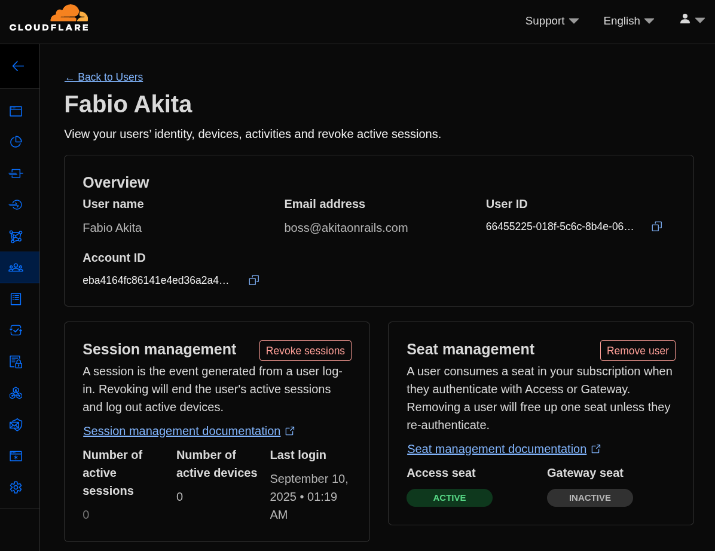Image resolution: width=715 pixels, height=551 pixels.
Task: Copy the User ID with copy icon
Action: 656,226
